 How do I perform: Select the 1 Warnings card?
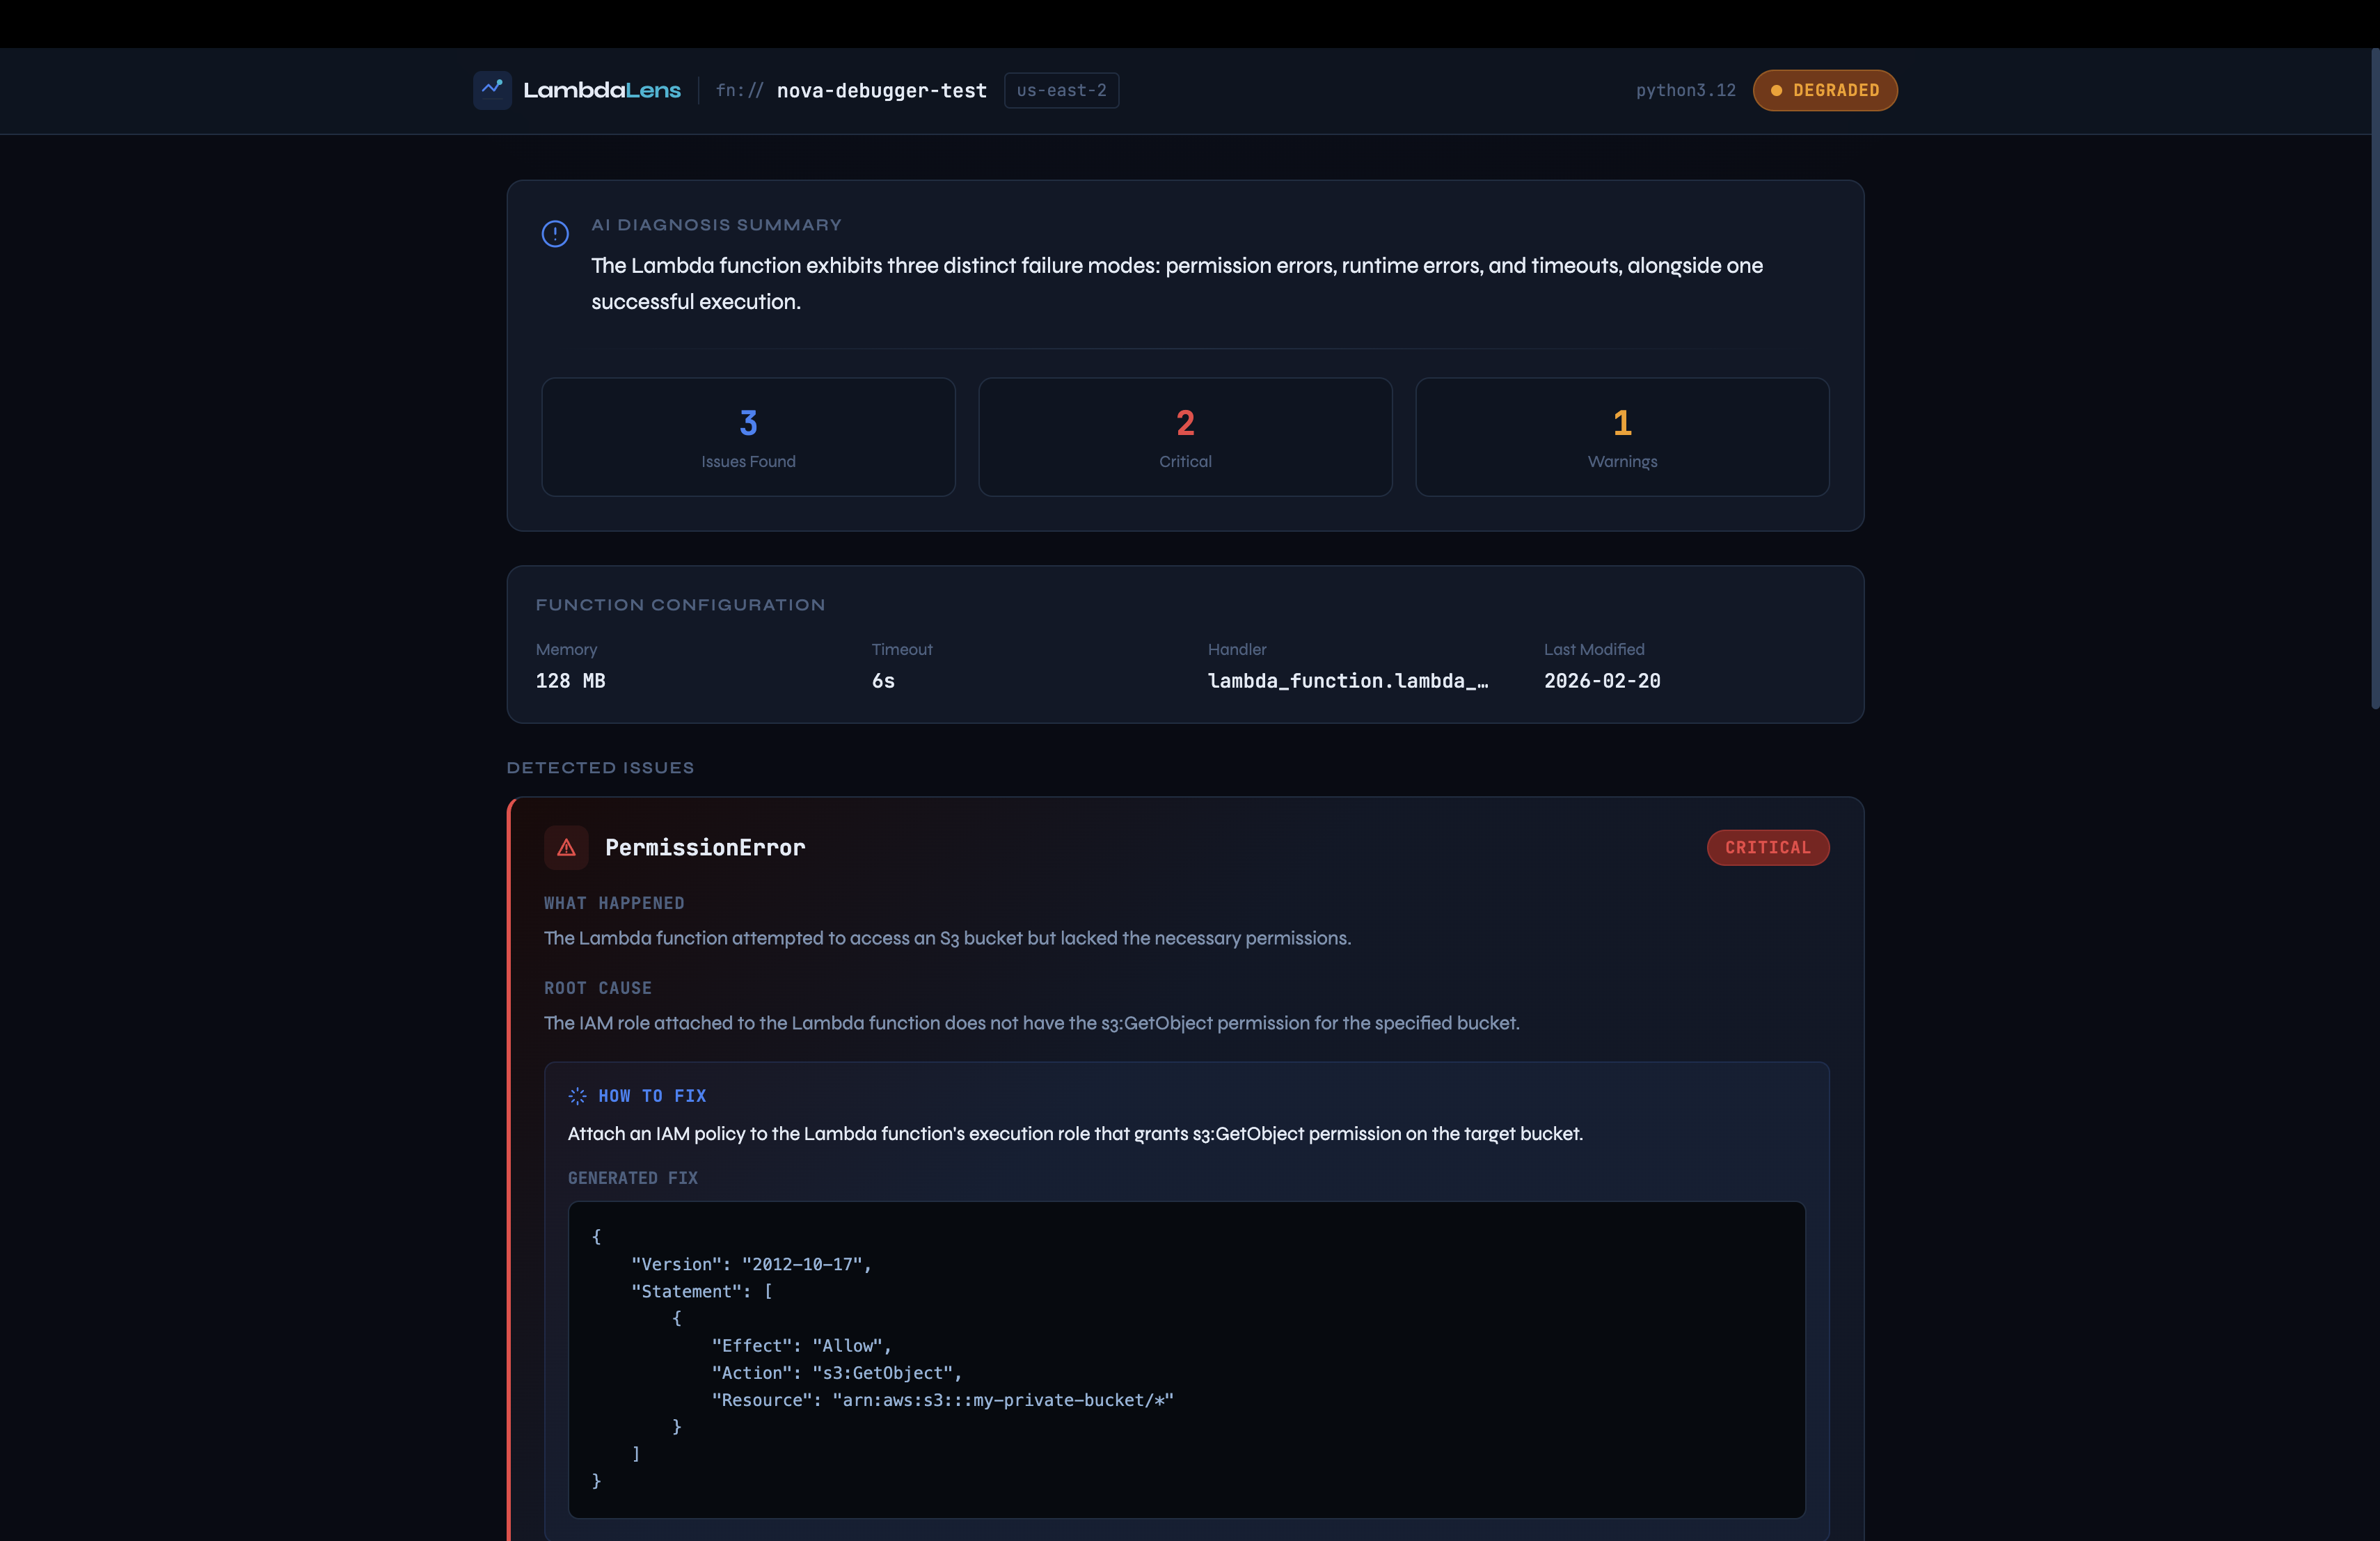[1622, 437]
